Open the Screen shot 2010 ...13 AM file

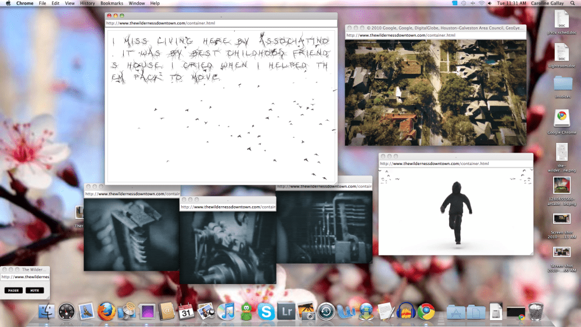click(x=562, y=225)
